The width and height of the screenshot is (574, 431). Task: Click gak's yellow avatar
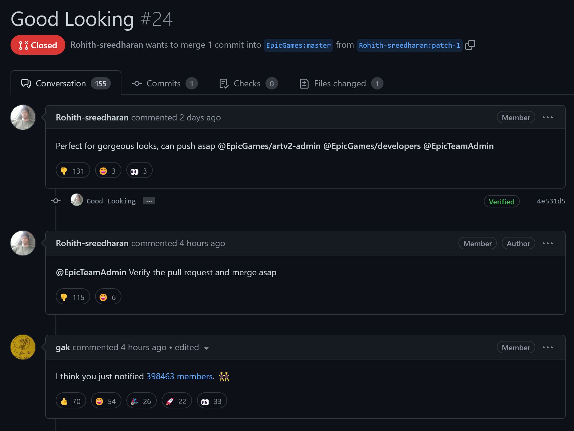pos(23,347)
